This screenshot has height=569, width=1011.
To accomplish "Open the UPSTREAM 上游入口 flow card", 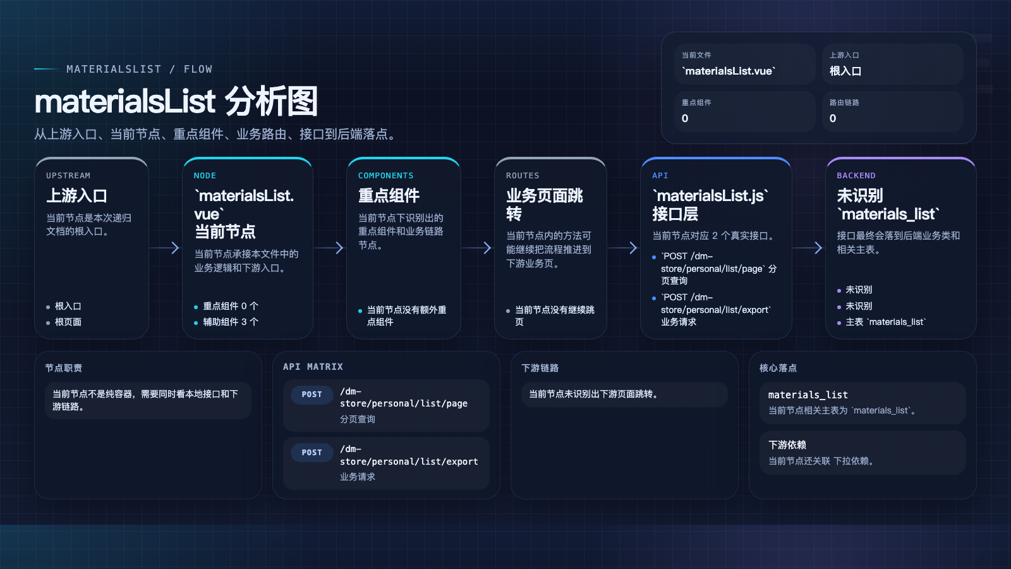I will tap(92, 248).
